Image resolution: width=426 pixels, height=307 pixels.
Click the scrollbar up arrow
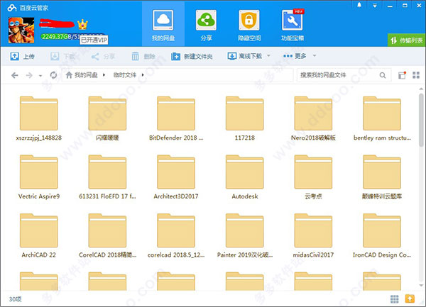tap(421, 89)
